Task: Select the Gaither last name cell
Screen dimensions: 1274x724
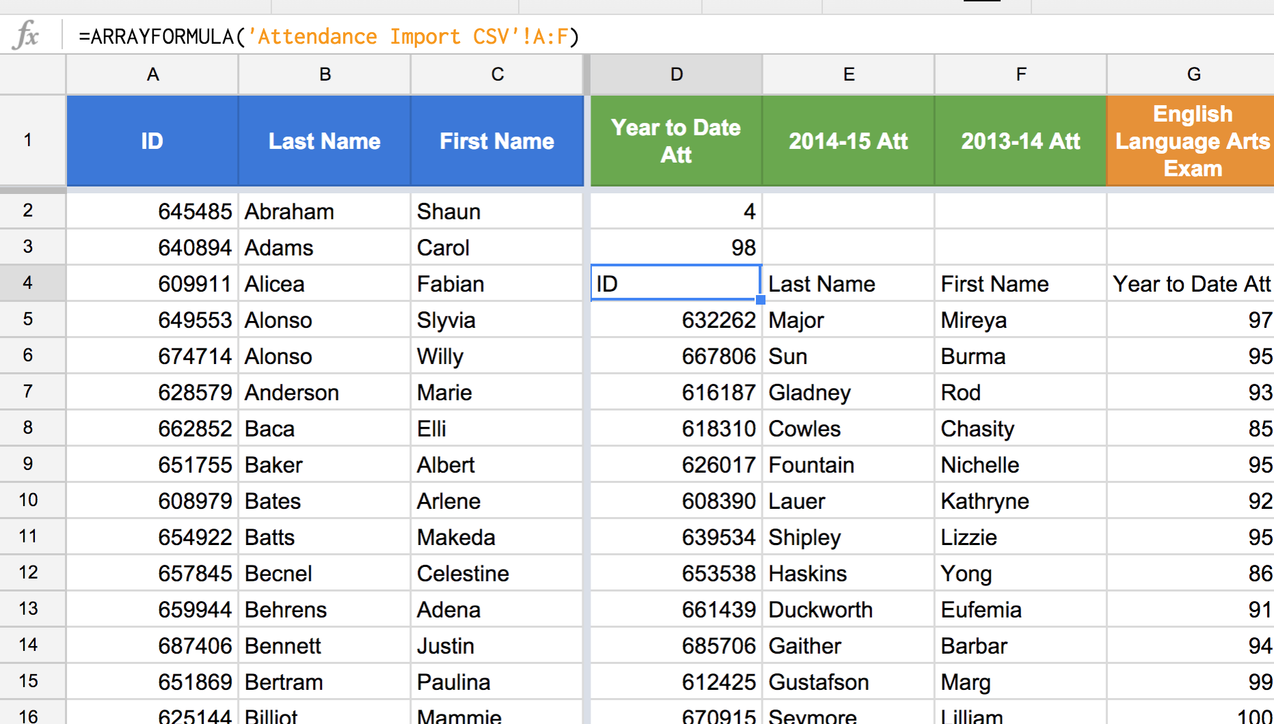Action: point(848,645)
